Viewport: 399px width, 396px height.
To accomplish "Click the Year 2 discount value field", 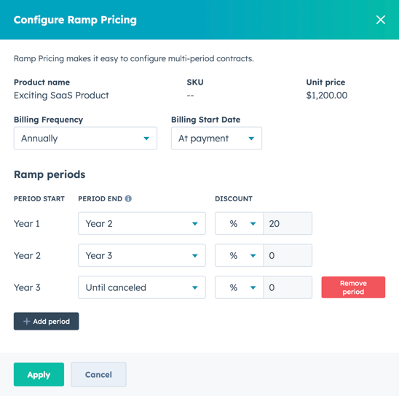I will point(288,255).
